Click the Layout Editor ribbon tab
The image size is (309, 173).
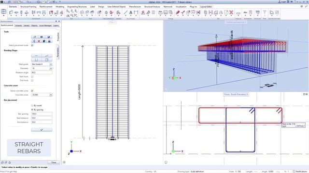coord(206,7)
